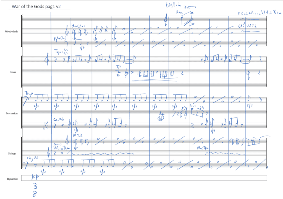Select the Brass staff label
Screen dimensions: 283x199
click(x=13, y=72)
